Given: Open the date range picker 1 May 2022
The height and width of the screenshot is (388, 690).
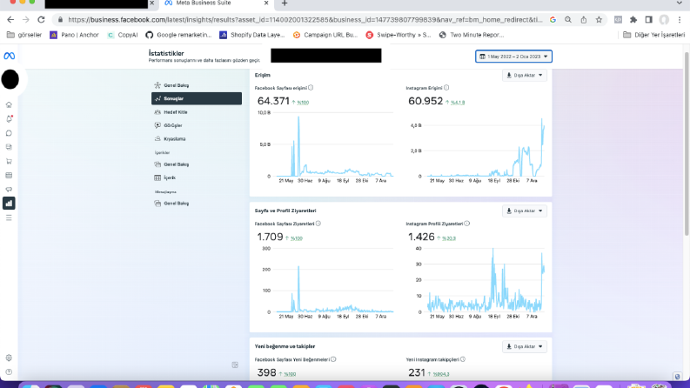Looking at the screenshot, I should click(513, 57).
